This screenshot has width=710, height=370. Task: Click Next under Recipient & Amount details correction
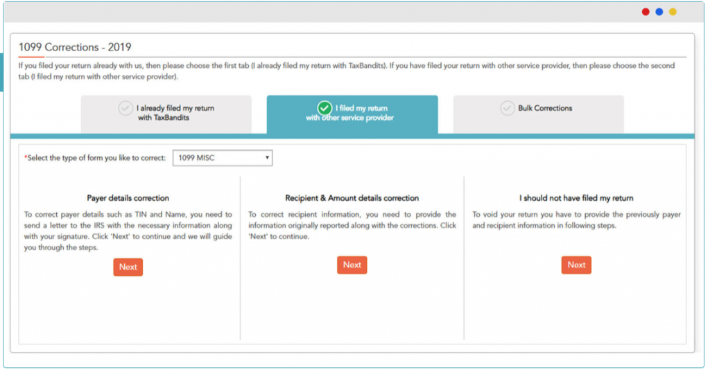click(352, 265)
